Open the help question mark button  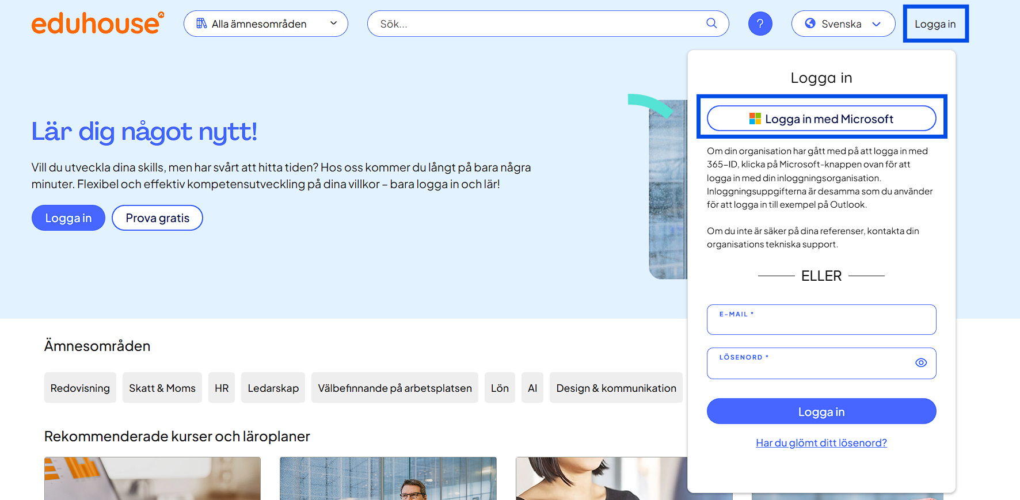pyautogui.click(x=760, y=24)
